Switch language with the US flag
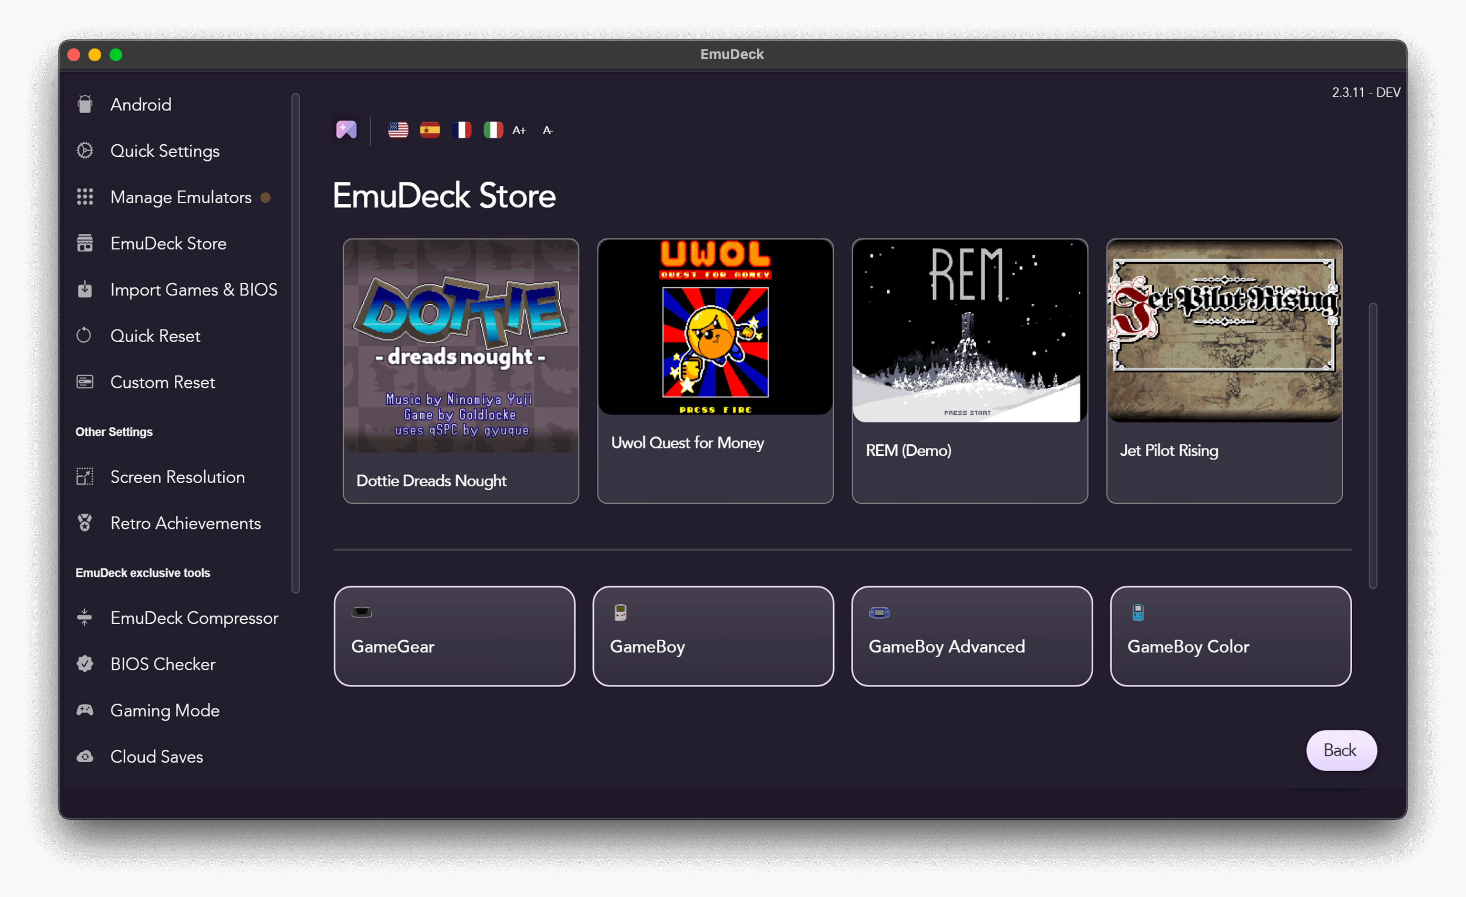 point(398,129)
